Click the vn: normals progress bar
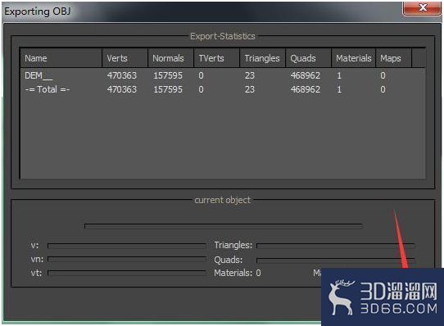 coord(127,259)
